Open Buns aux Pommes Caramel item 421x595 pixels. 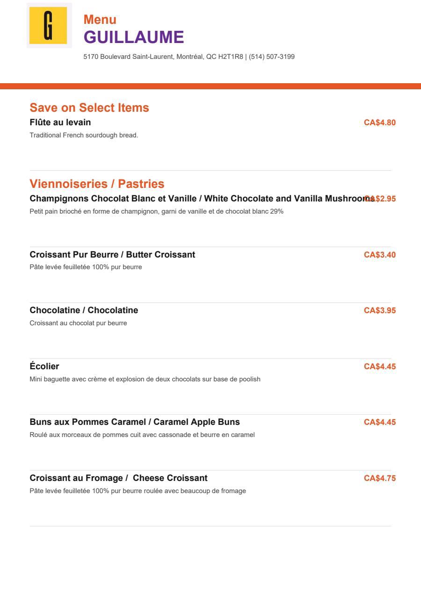pyautogui.click(x=135, y=422)
